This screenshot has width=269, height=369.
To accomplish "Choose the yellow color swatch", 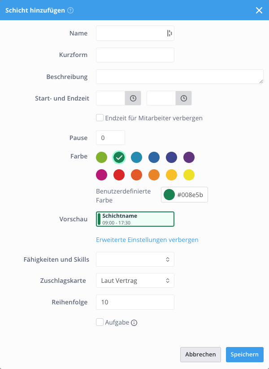I will point(189,175).
